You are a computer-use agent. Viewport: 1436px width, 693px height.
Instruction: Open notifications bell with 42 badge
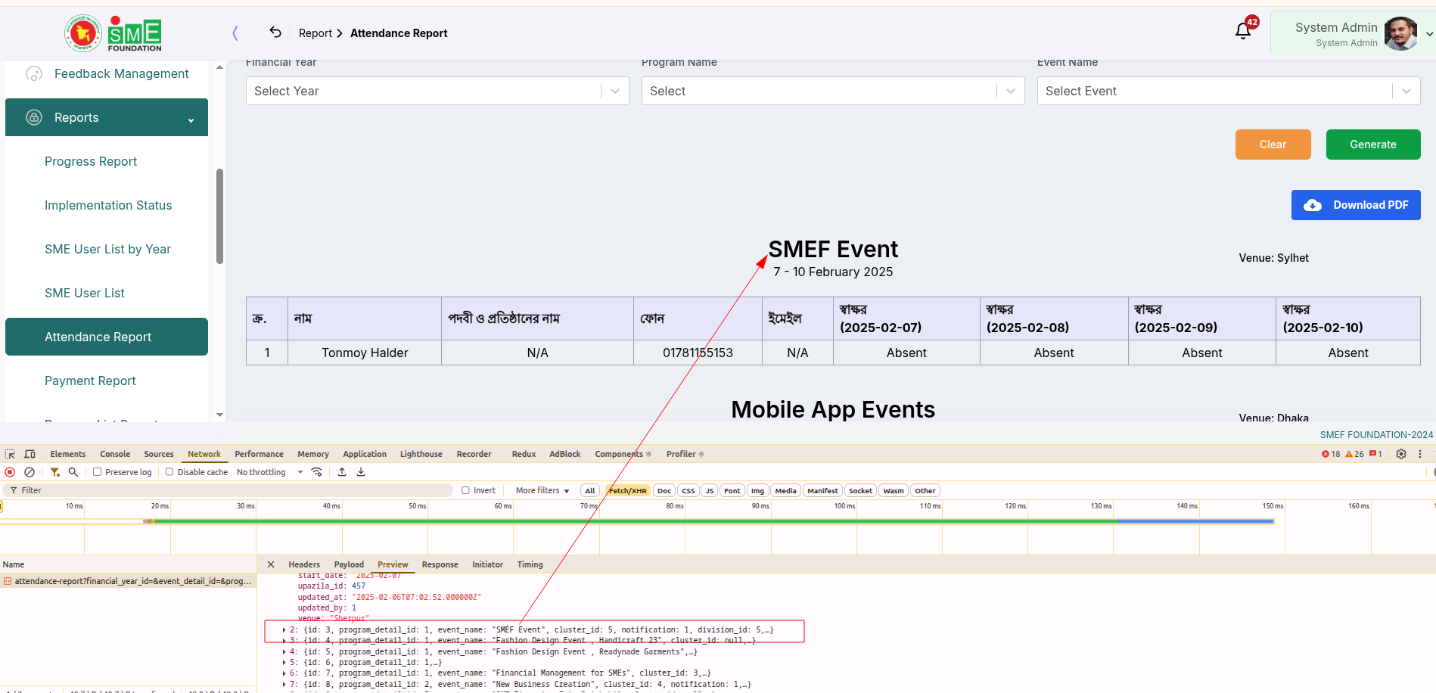coord(1243,30)
